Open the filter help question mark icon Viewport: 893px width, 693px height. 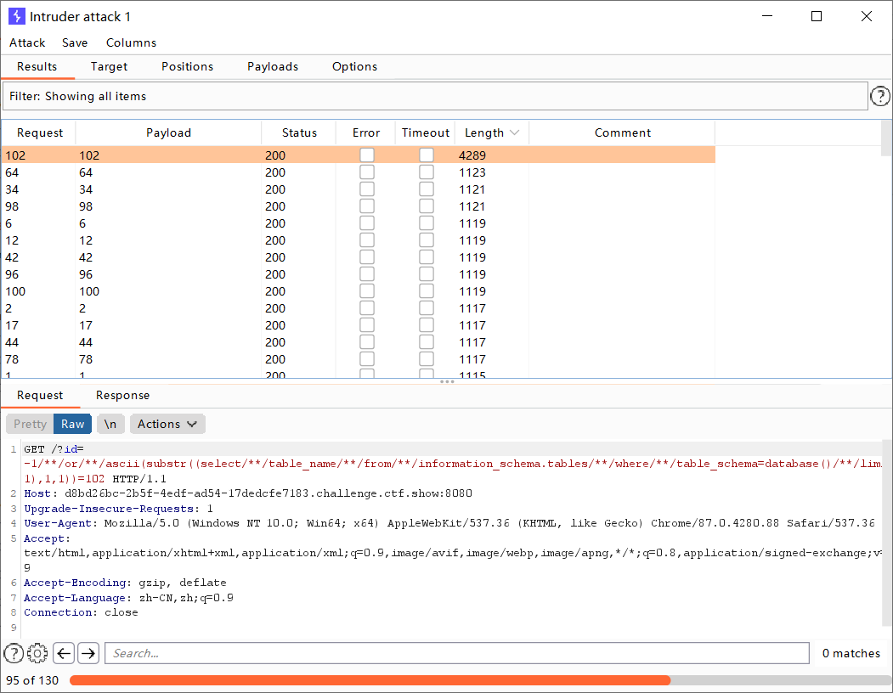(x=880, y=96)
